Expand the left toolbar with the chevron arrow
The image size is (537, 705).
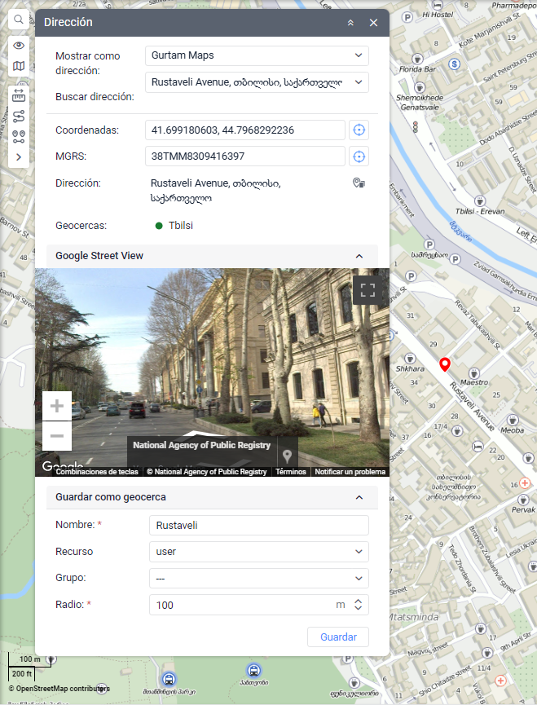coord(18,156)
